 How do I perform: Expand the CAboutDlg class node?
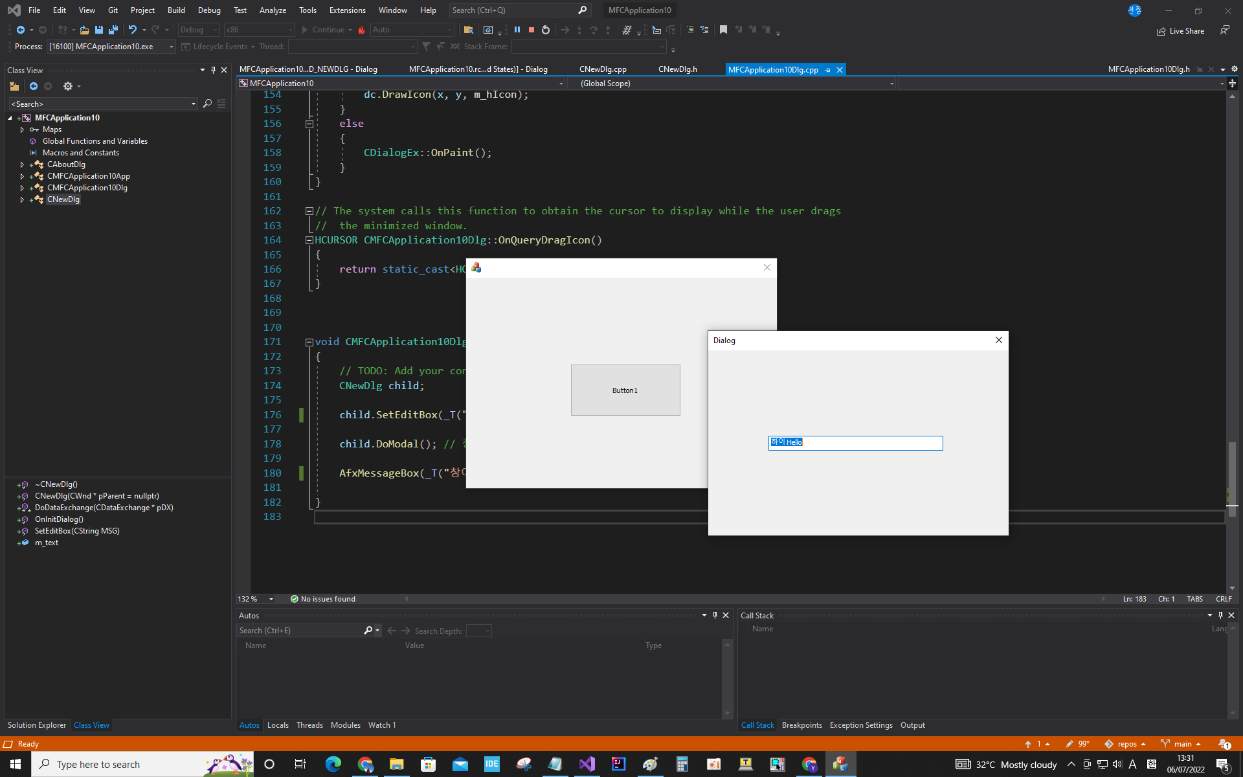tap(22, 164)
